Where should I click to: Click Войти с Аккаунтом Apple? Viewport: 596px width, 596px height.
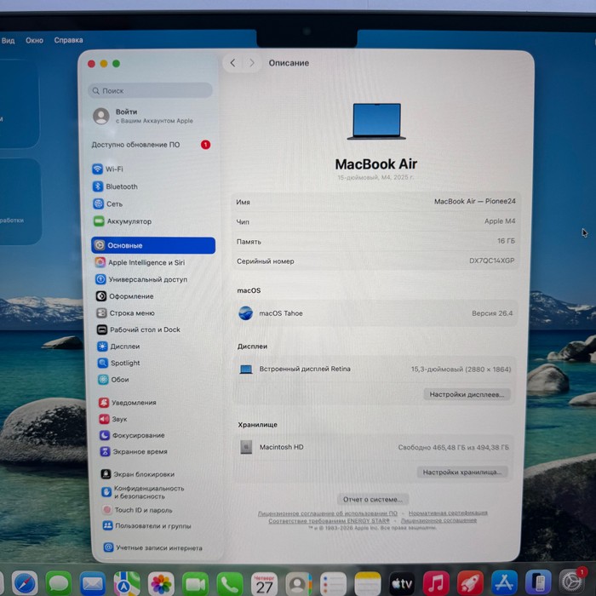coord(143,116)
